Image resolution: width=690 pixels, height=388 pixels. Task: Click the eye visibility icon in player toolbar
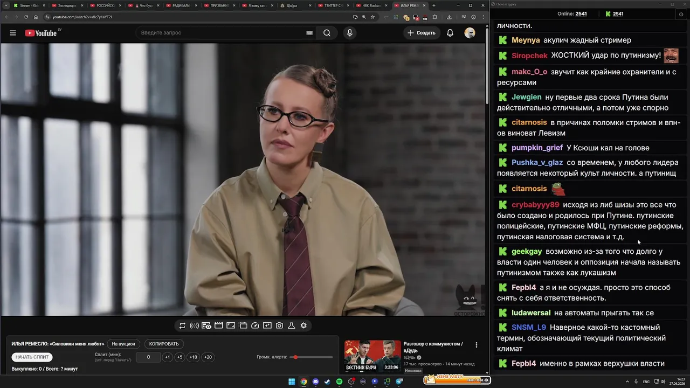pos(206,325)
